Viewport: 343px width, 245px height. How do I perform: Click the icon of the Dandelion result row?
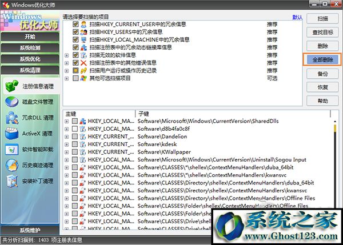82,136
